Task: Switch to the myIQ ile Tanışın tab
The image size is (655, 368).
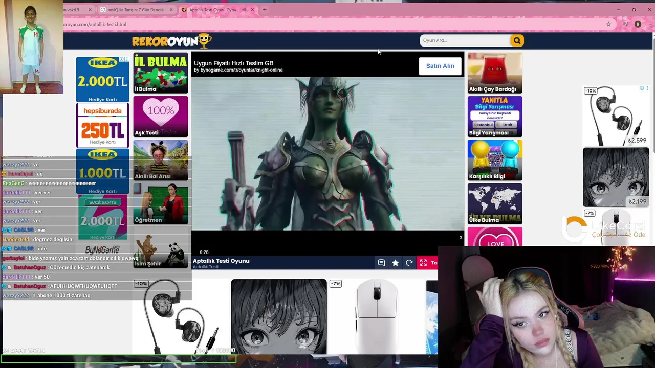Action: [x=136, y=10]
